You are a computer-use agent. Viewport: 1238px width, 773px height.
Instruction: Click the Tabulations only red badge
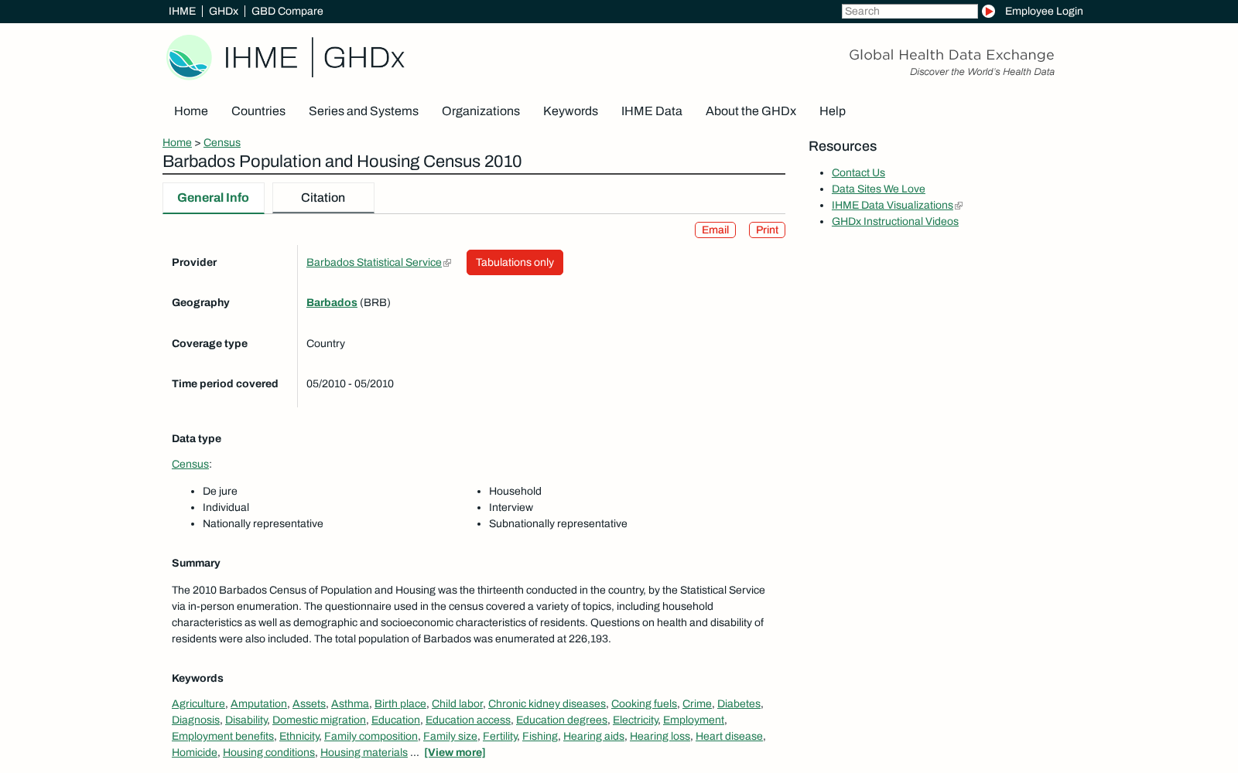pos(515,262)
